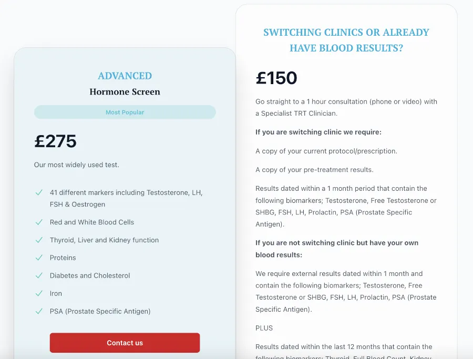
Task: Click 'If you are switching clinic we require' text
Action: [x=318, y=132]
